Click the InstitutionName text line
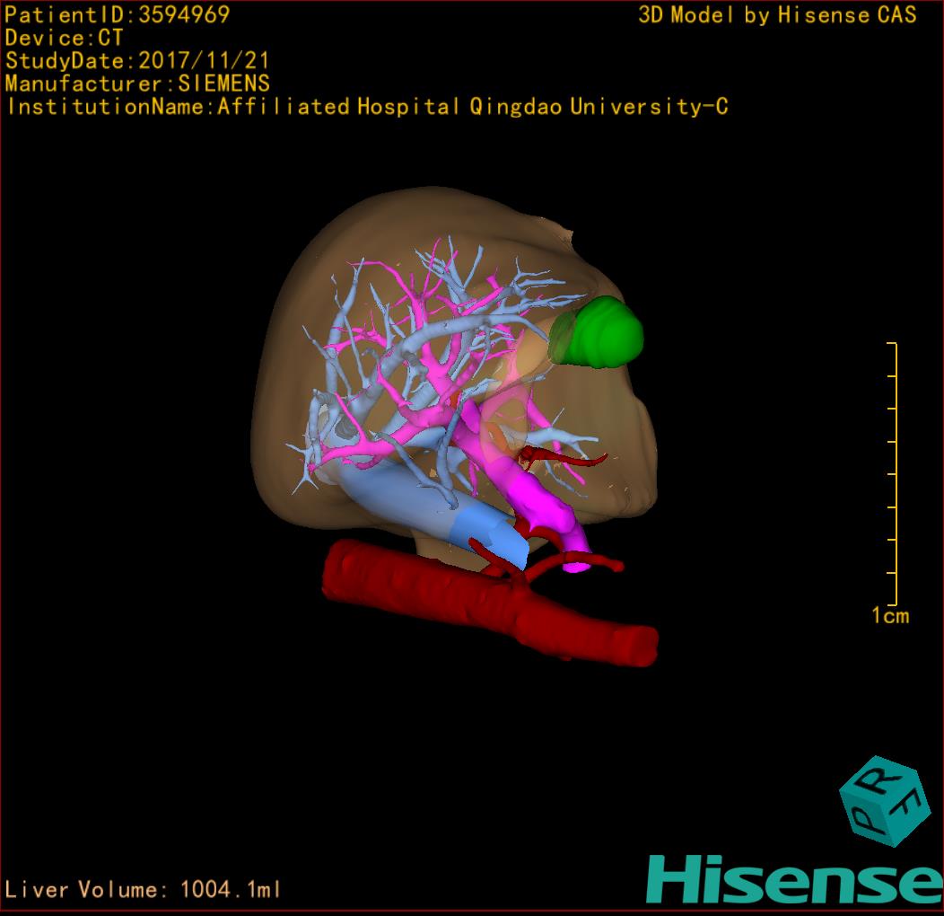 [x=366, y=108]
